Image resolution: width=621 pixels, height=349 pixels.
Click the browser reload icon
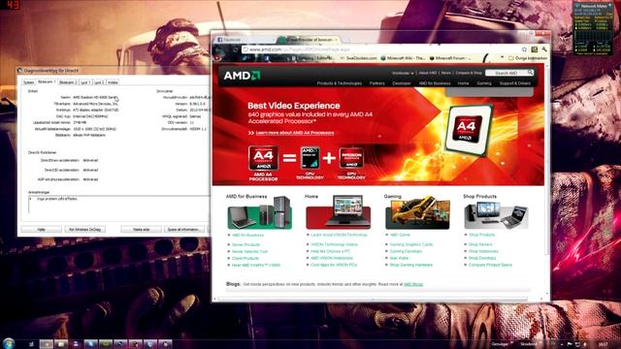tap(236, 49)
